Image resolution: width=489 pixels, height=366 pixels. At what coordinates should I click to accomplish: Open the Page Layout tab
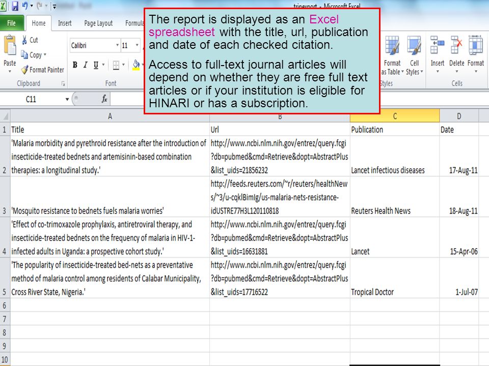[x=98, y=23]
